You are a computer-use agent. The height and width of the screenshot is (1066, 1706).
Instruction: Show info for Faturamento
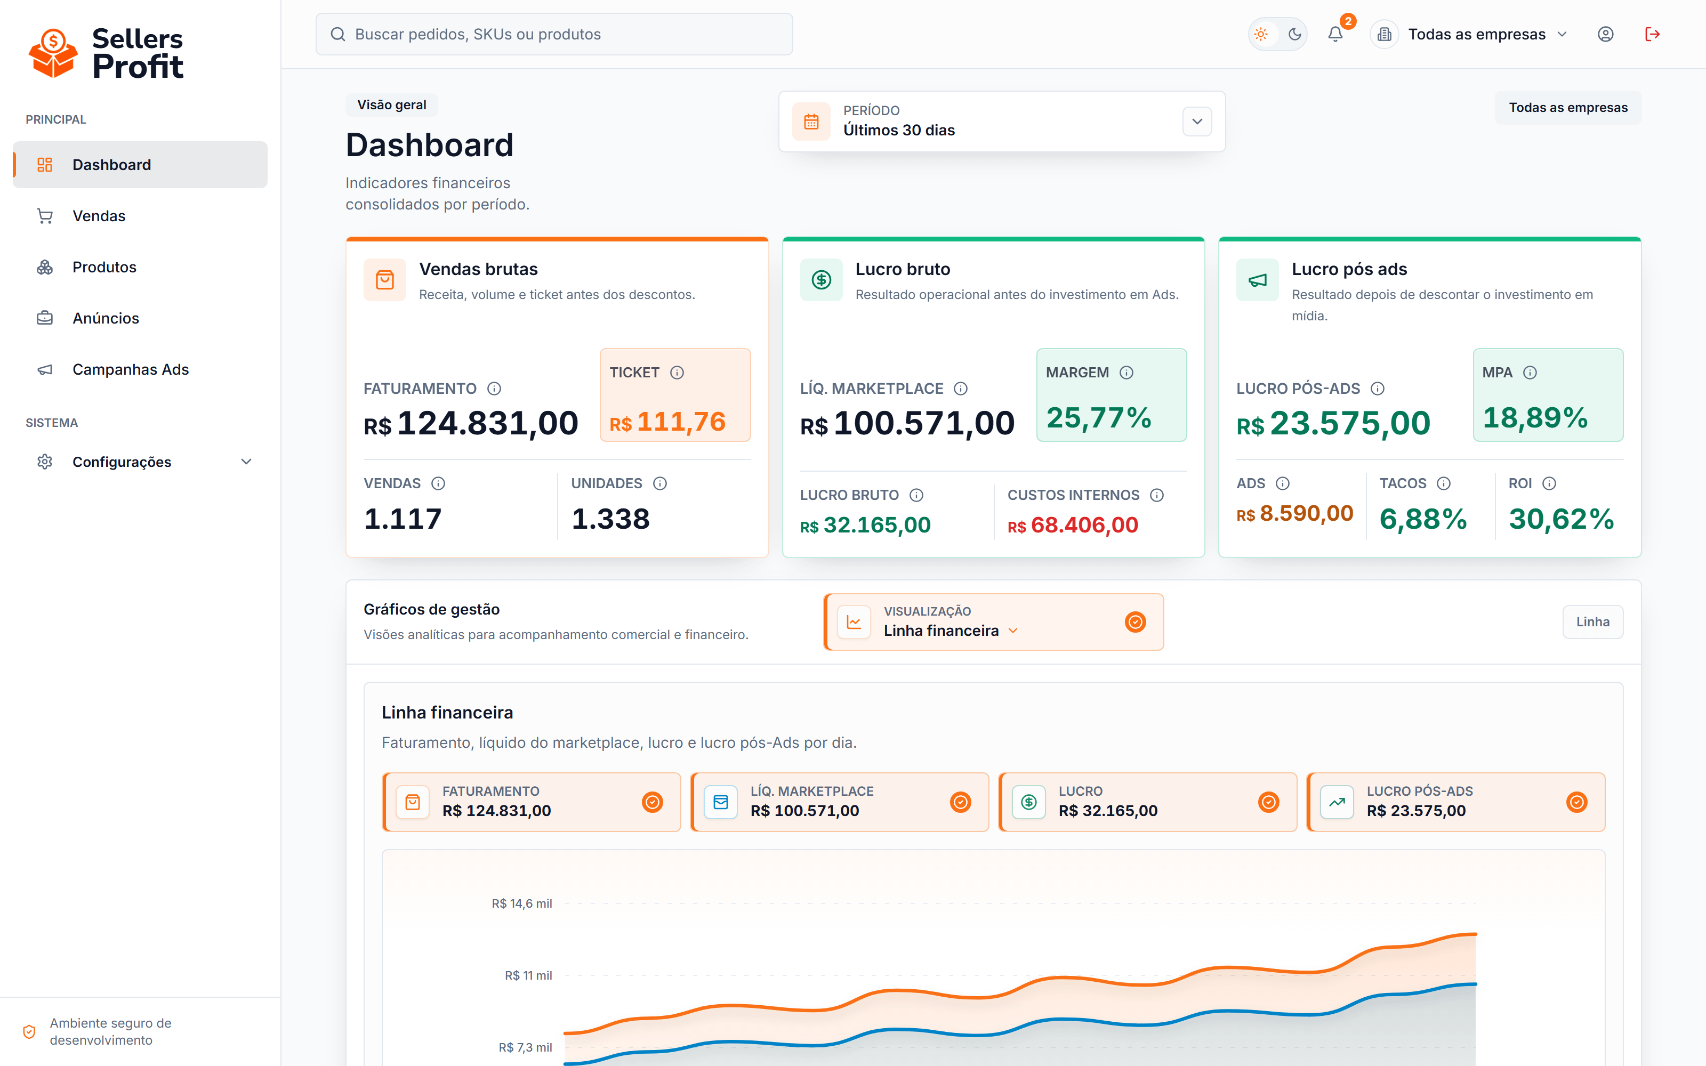494,389
